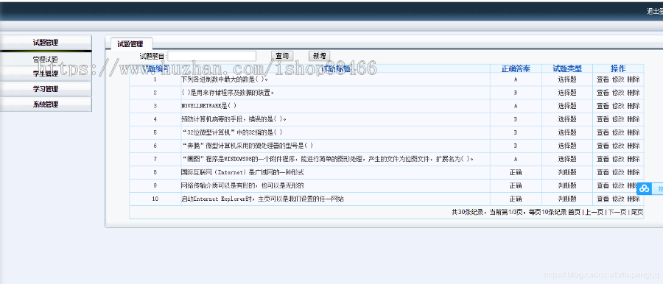Click 修改 for question 4
Screen dimensions: 663x284
click(x=618, y=119)
